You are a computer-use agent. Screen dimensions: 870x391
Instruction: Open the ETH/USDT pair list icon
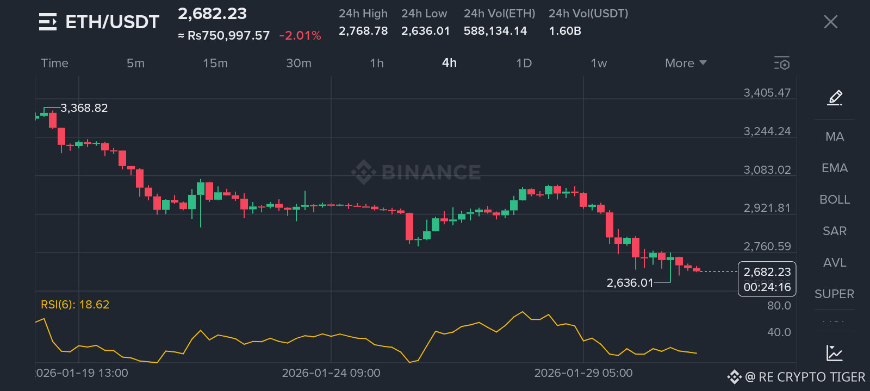(48, 22)
